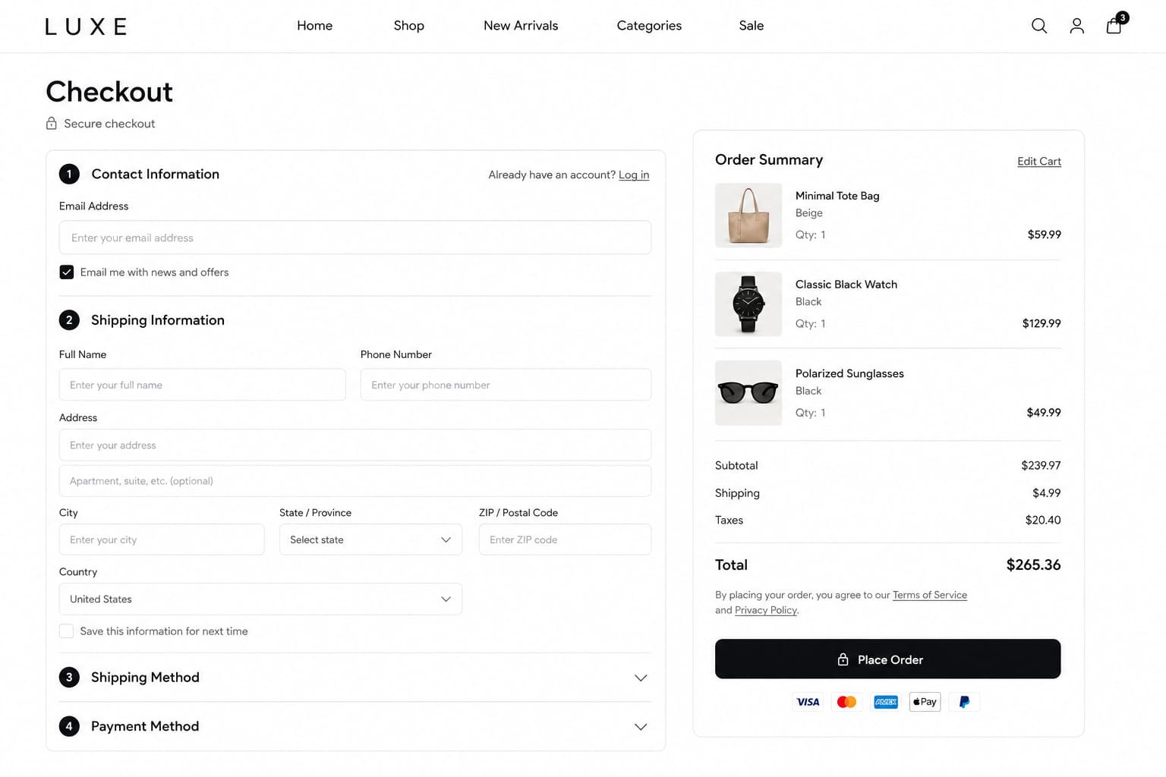Click the Full Name input field
The width and height of the screenshot is (1166, 777).
click(x=203, y=385)
